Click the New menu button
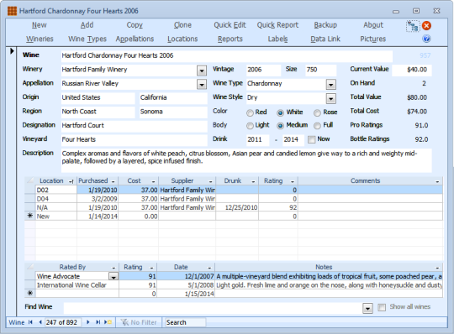Screen dimensions: 454x334 tap(39, 25)
